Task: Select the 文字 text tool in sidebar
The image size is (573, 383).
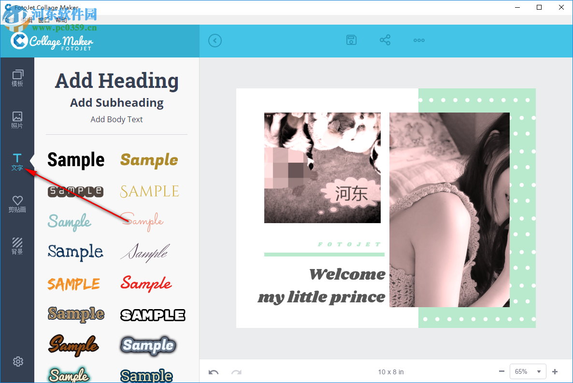Action: [x=17, y=162]
